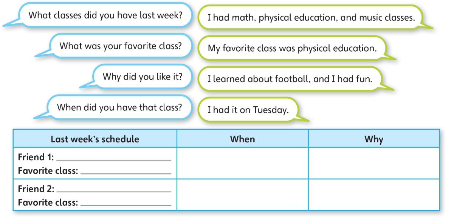Click the 'Why' column header
The image size is (454, 219).
point(374,139)
